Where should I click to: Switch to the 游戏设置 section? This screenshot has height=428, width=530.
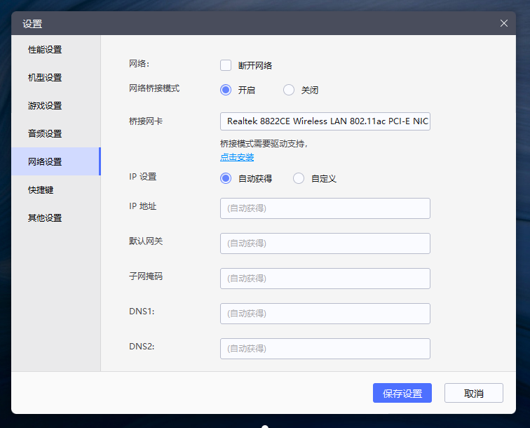(x=56, y=105)
